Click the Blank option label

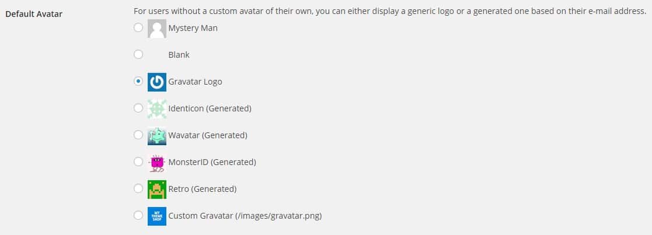[x=179, y=55]
